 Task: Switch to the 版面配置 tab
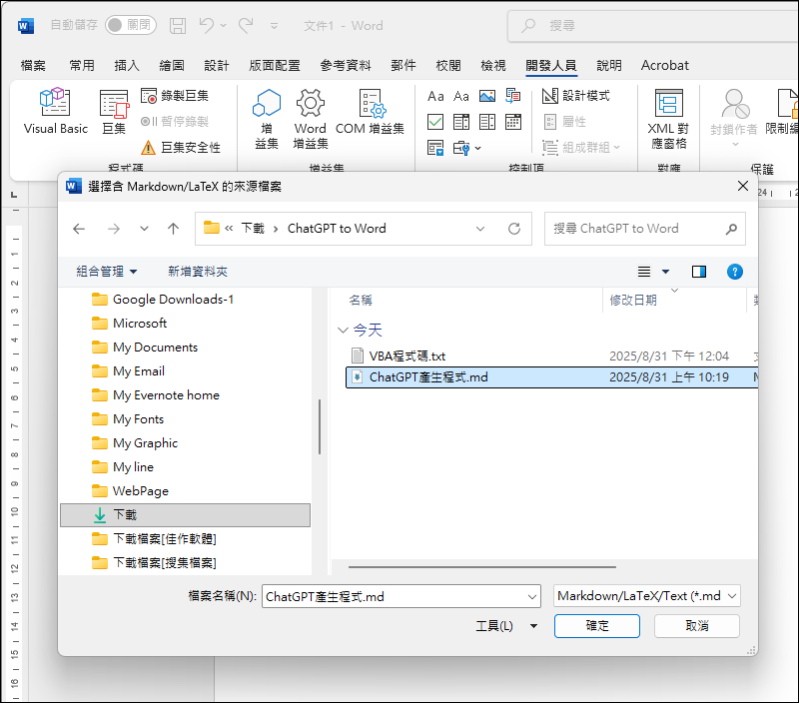coord(275,66)
